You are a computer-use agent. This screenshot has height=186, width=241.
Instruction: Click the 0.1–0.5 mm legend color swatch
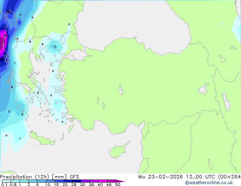(x=6, y=181)
